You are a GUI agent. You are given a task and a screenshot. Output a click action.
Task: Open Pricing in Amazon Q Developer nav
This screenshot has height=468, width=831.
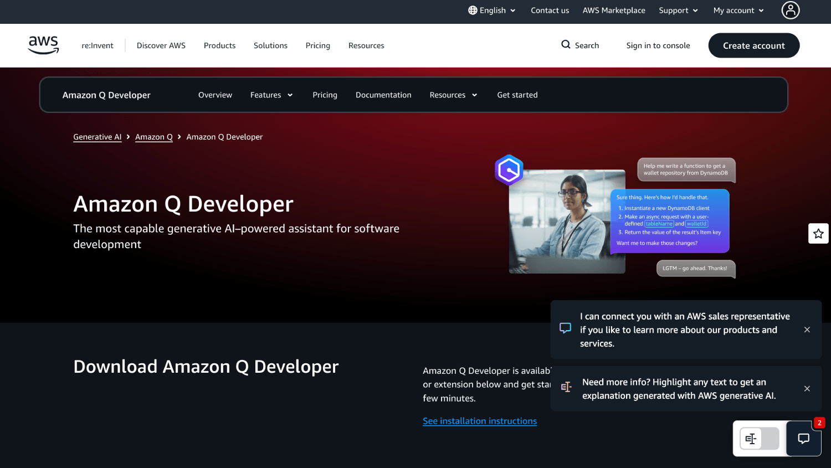(x=325, y=95)
